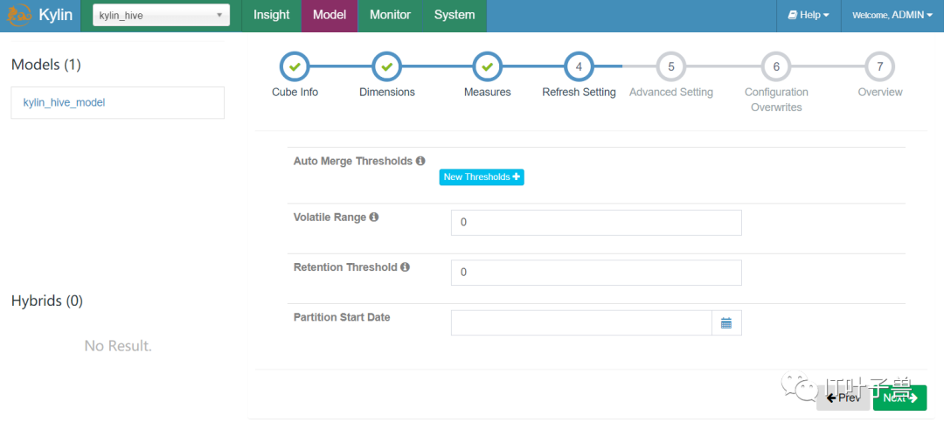Image resolution: width=944 pixels, height=429 pixels.
Task: Click the Prev button
Action: click(x=843, y=398)
